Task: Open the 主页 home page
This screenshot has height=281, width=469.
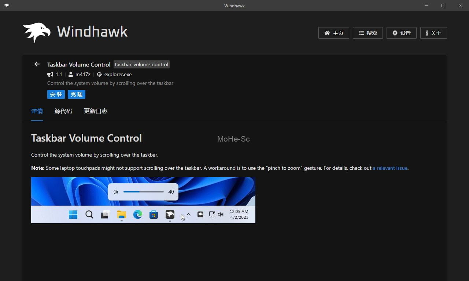Action: coord(333,33)
